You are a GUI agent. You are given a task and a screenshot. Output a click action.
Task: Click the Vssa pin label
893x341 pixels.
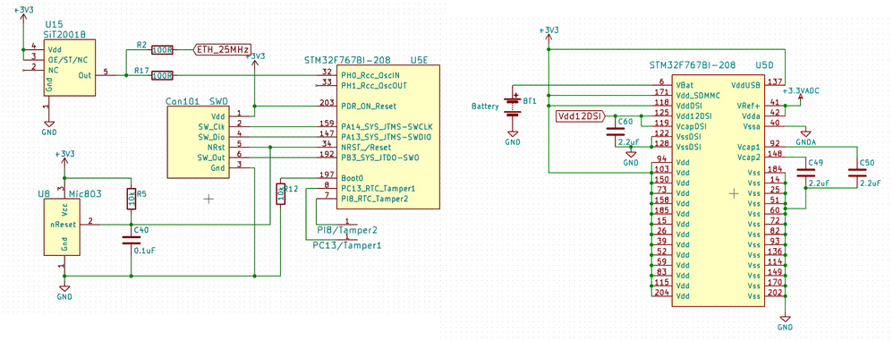(753, 126)
